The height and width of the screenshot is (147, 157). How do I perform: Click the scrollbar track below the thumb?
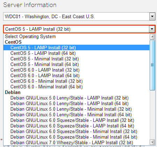pyautogui.click(x=152, y=115)
